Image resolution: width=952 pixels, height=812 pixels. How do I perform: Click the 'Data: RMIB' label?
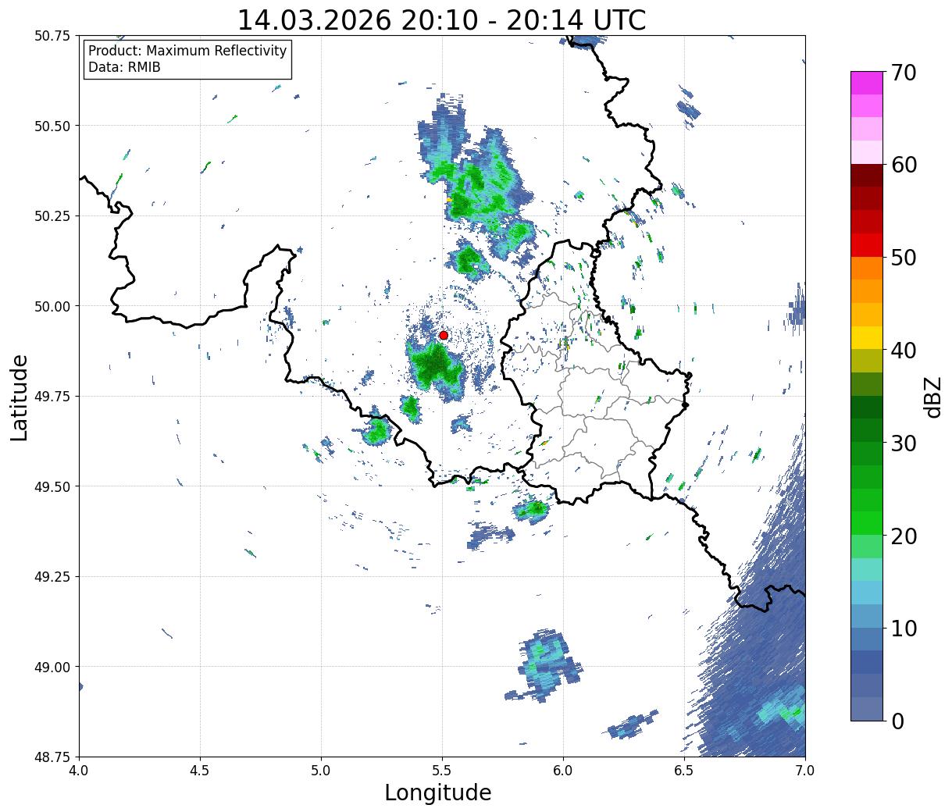(x=124, y=68)
